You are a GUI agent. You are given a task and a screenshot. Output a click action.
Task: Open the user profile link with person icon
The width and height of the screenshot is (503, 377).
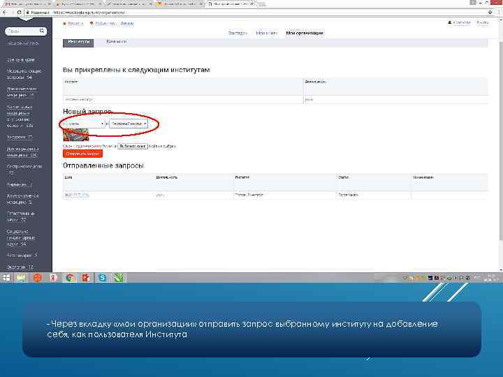pyautogui.click(x=459, y=22)
